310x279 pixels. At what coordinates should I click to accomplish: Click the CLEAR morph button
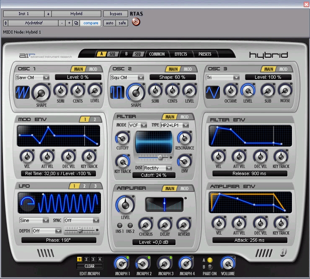coord(90,266)
